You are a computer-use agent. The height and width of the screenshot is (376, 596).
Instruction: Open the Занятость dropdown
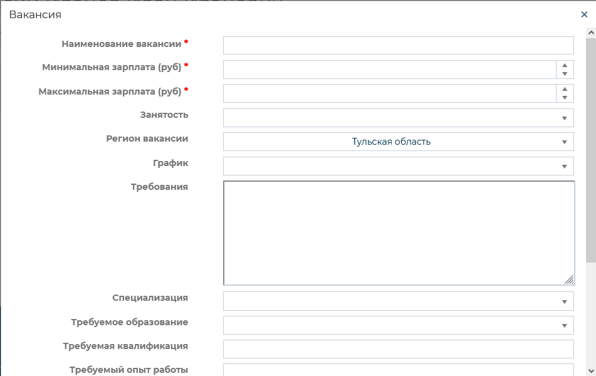coord(398,118)
